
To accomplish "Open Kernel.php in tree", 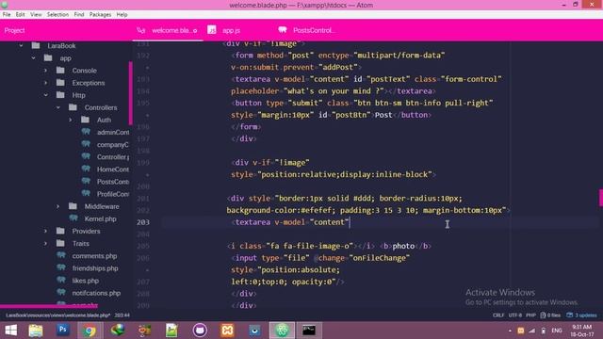I will 101,218.
